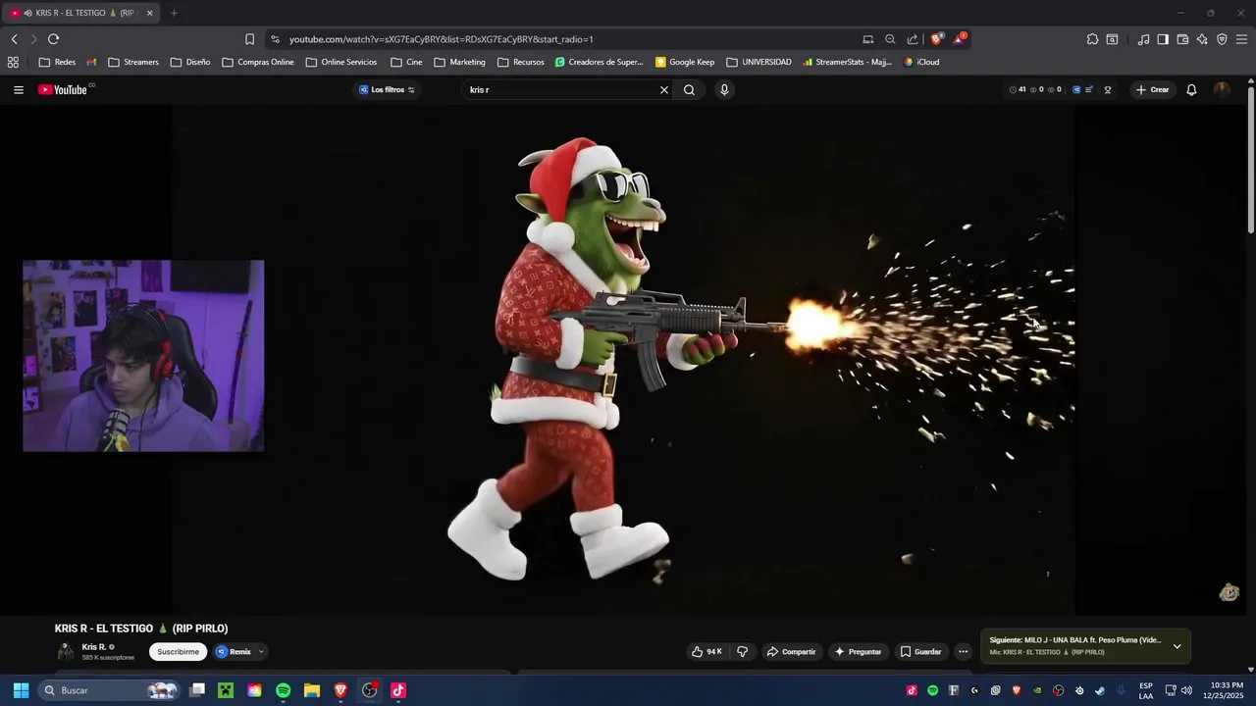Image resolution: width=1256 pixels, height=706 pixels.
Task: Open the UNIVERSIDAD bookmarks folder
Action: [x=759, y=62]
